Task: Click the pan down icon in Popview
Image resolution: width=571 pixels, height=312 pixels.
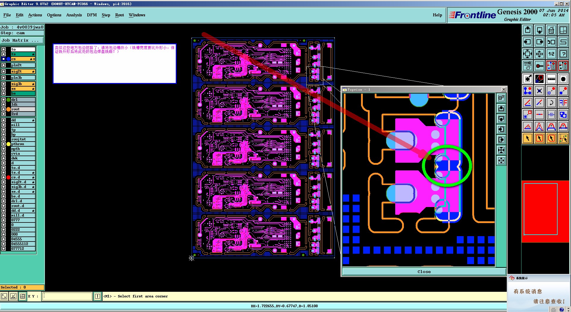Action: (x=501, y=119)
